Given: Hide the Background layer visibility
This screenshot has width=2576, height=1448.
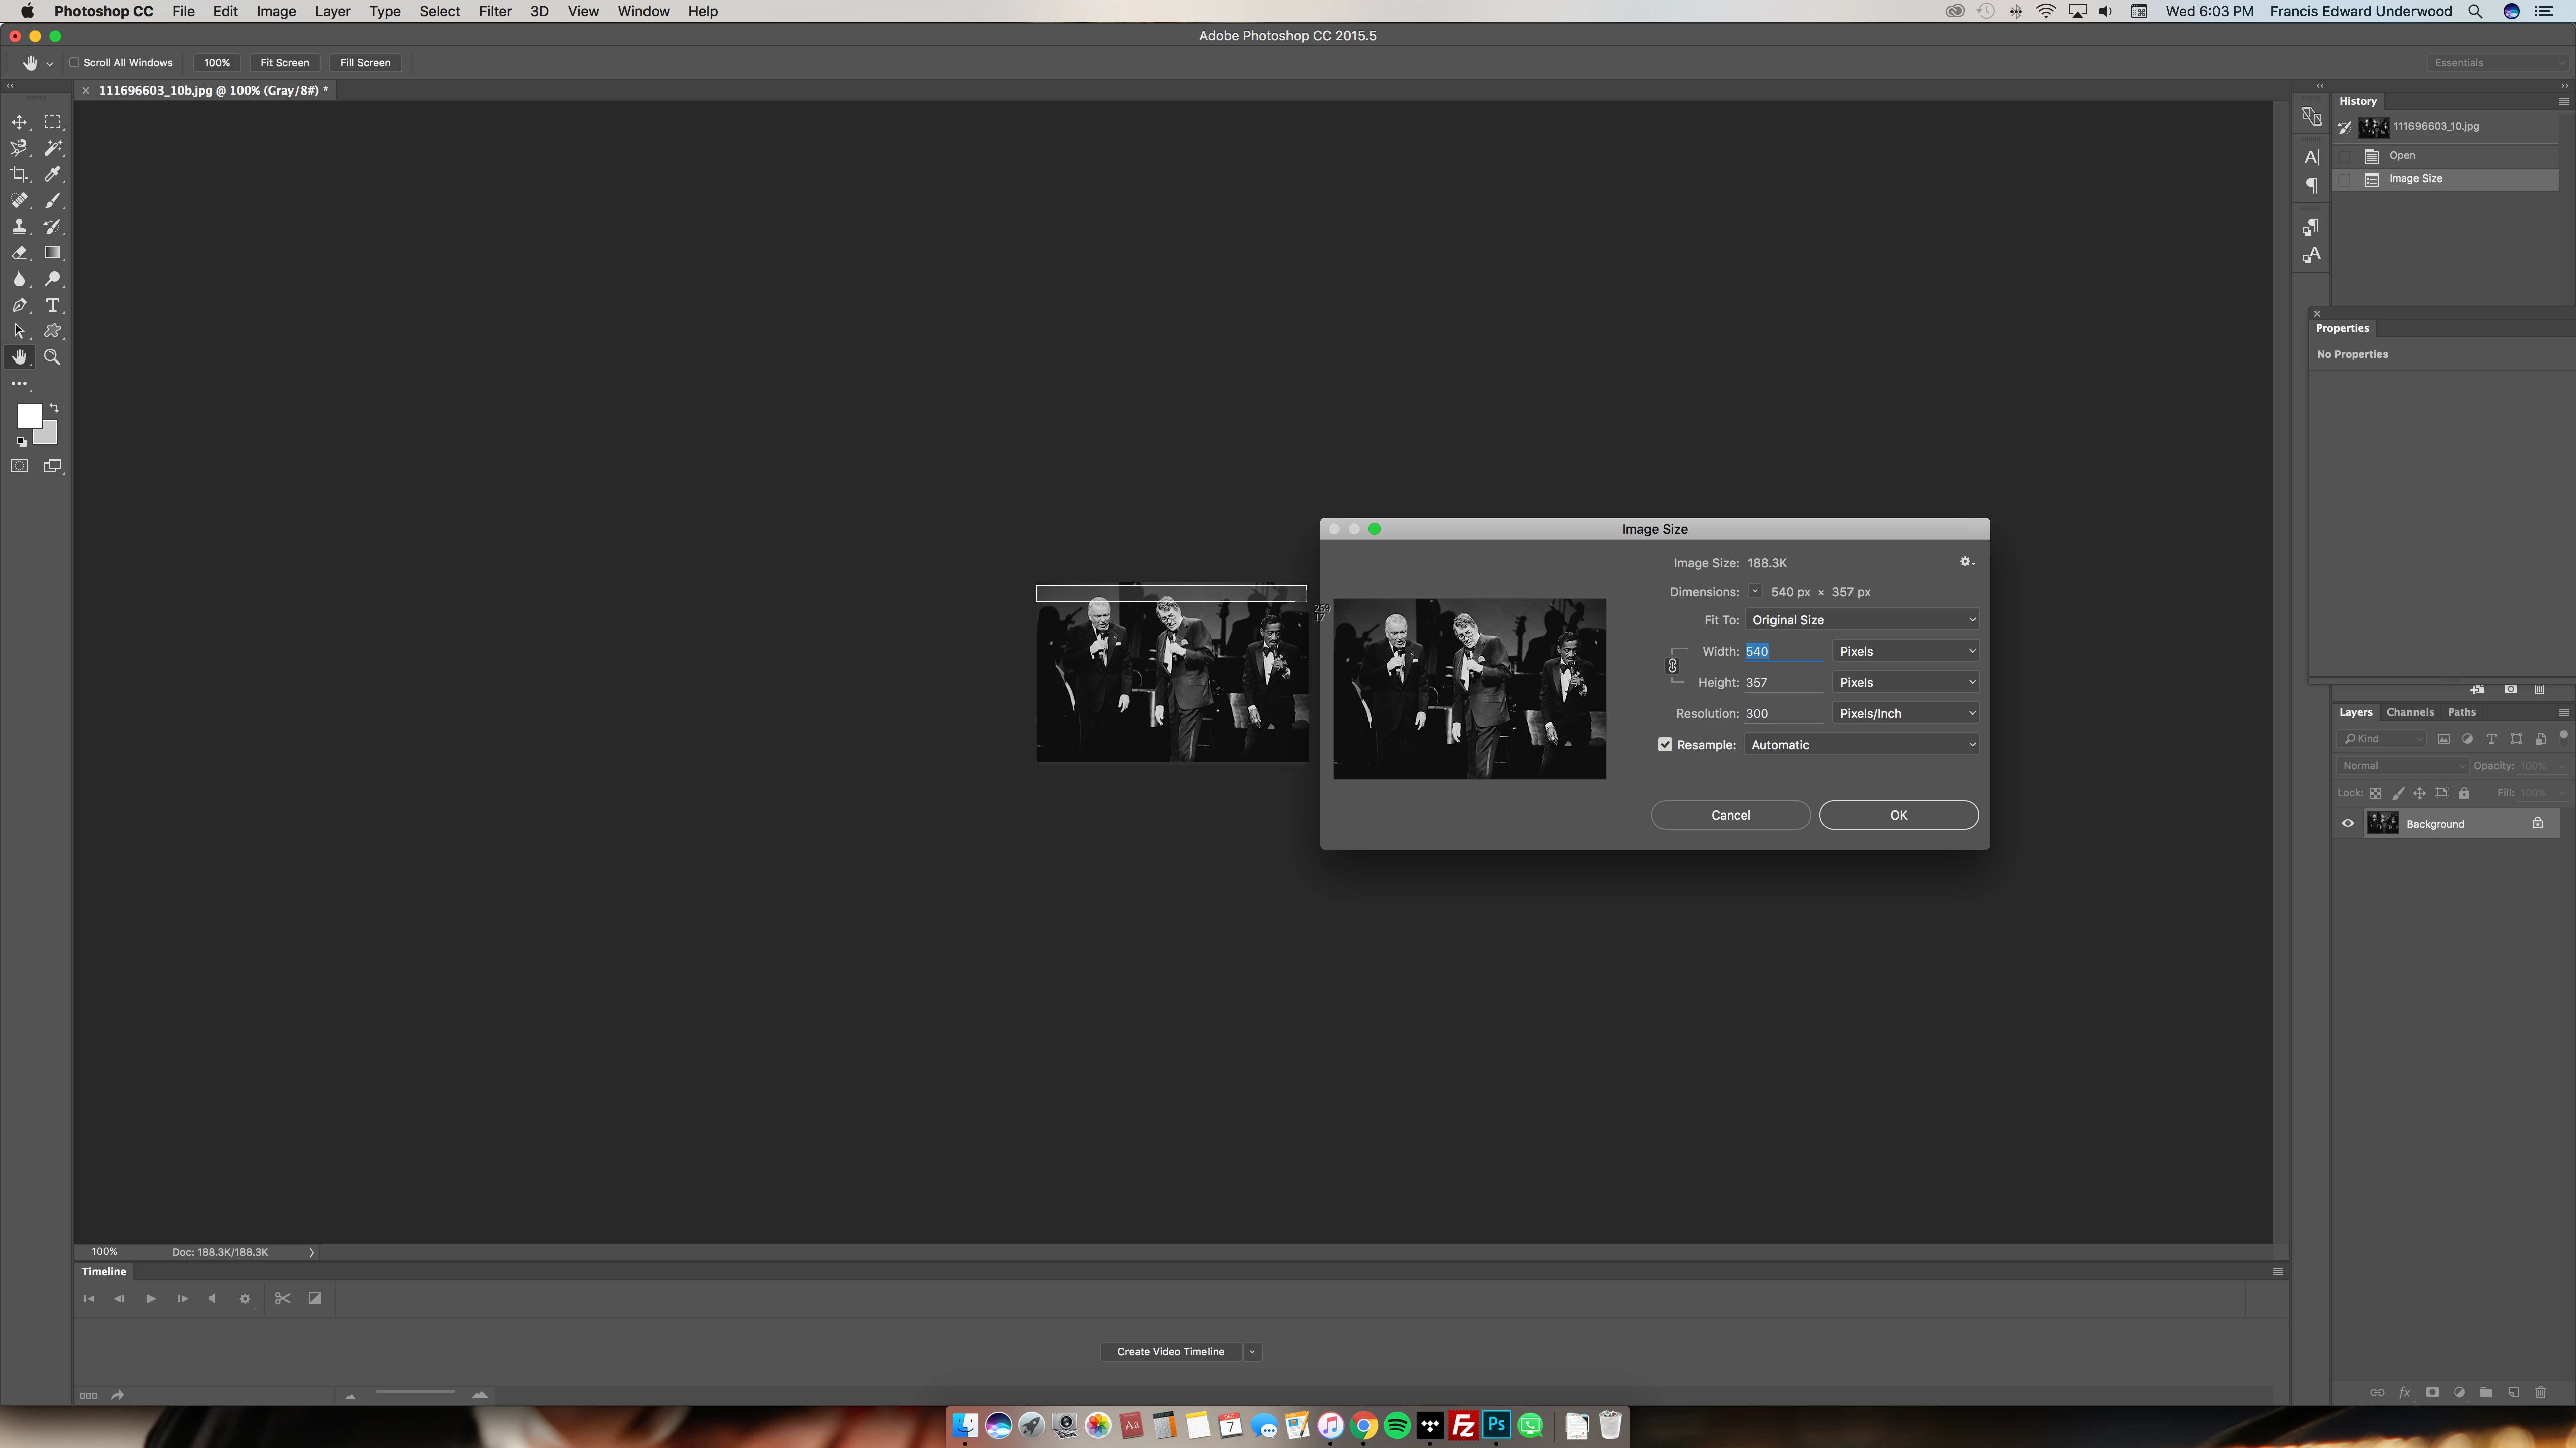Looking at the screenshot, I should (x=2347, y=824).
